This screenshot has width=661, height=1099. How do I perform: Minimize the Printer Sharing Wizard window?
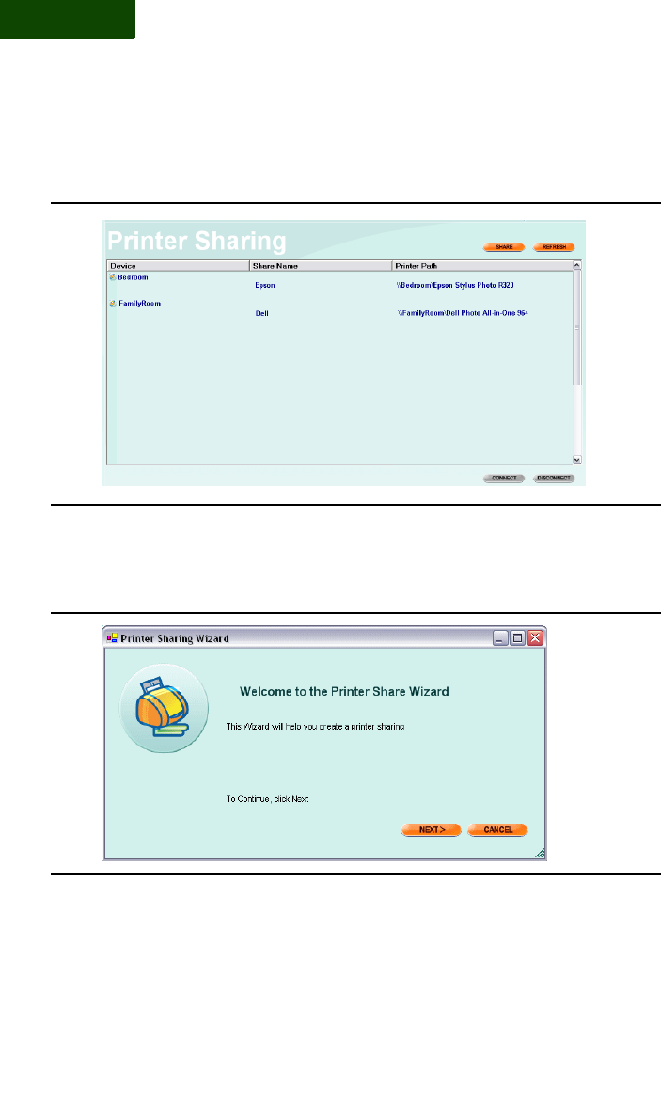click(500, 637)
